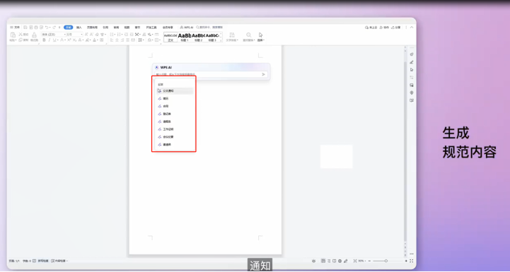Click the 协作 collaborate button
Screen dimensions: 510x272
pos(384,28)
